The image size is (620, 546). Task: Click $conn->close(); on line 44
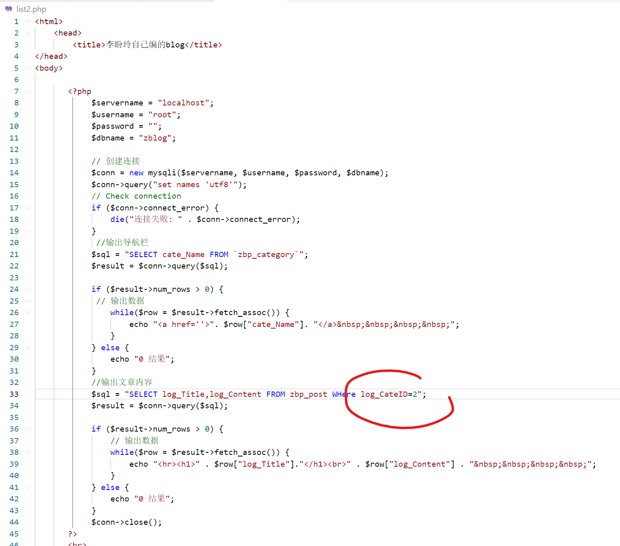(127, 522)
